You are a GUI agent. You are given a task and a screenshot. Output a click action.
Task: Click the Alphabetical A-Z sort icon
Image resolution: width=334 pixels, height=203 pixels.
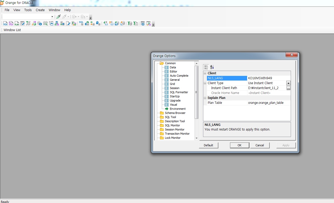212,67
